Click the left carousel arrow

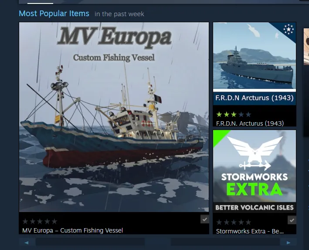27,243
